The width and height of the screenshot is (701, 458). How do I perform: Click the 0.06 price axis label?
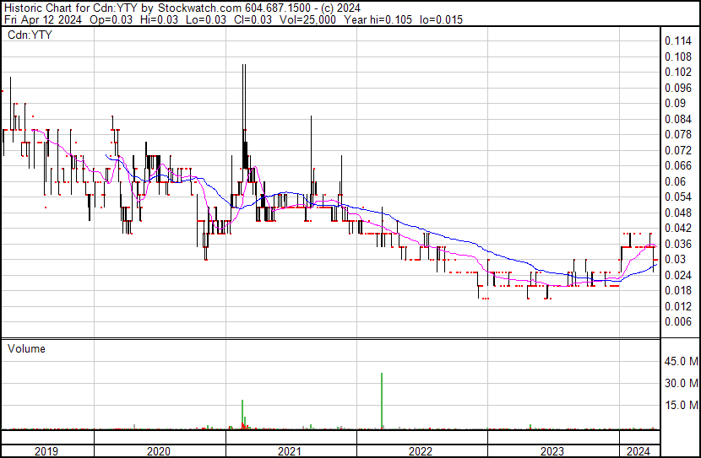[x=676, y=181]
